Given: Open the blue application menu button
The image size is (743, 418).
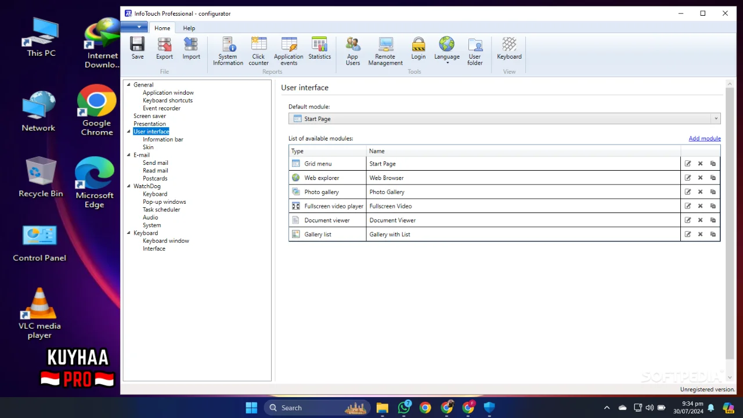Looking at the screenshot, I should (134, 27).
